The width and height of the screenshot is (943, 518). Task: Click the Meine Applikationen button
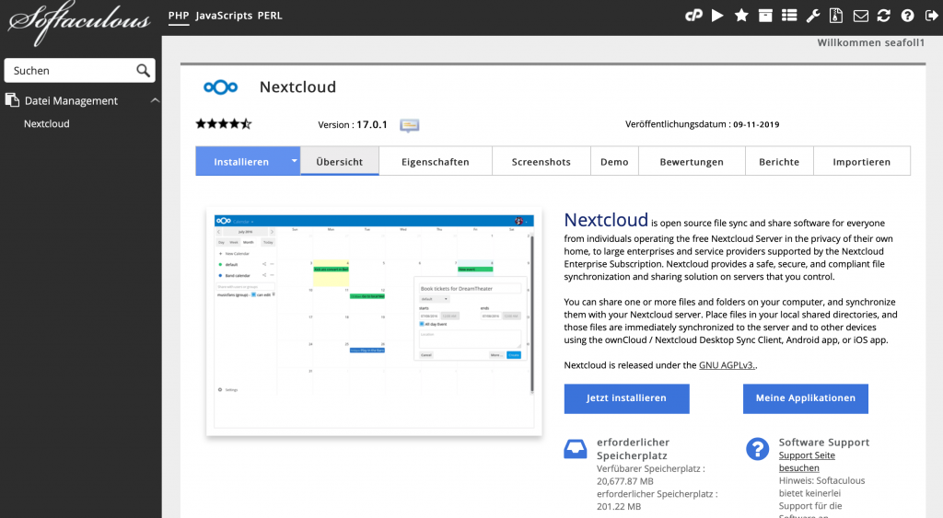(805, 398)
